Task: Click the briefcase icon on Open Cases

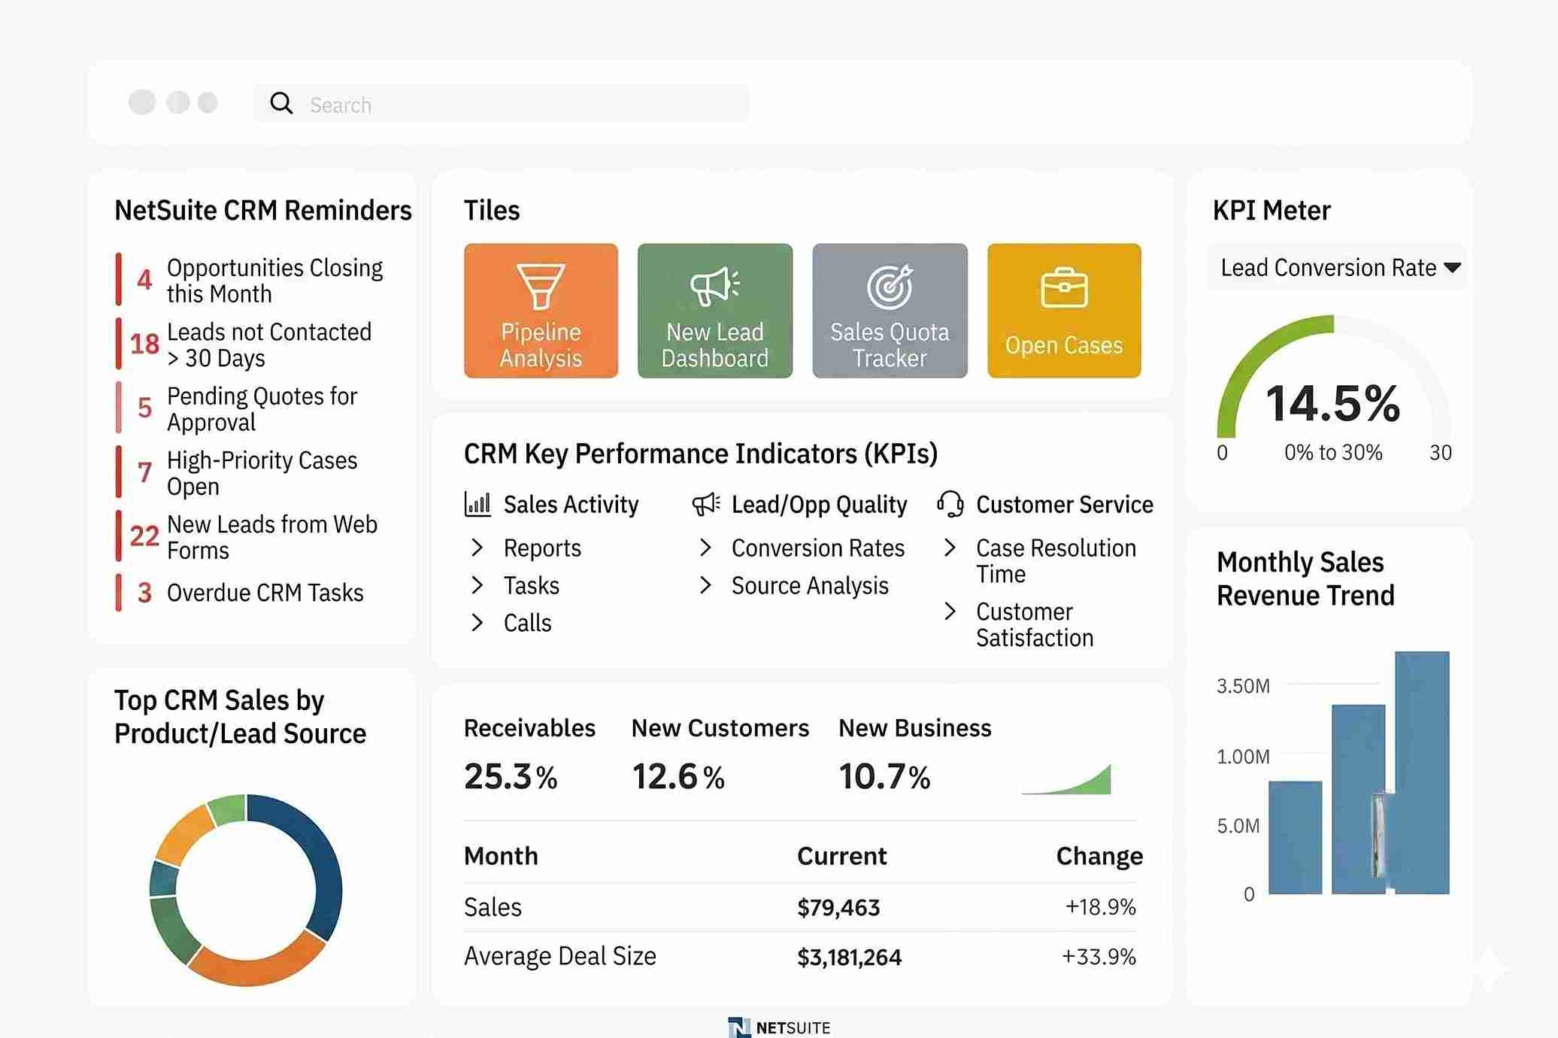Action: tap(1064, 288)
